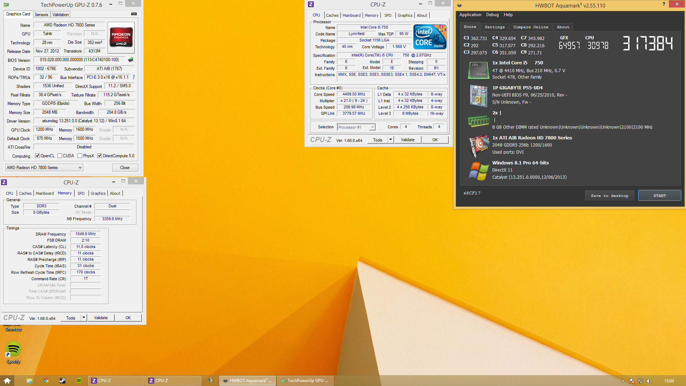This screenshot has height=386, width=686.
Task: Click the Windows logo icon in Aquamark
Action: click(479, 171)
